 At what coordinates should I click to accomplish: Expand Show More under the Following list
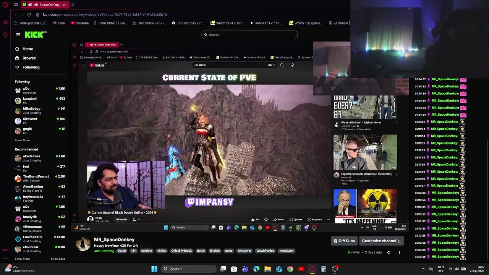(22, 140)
